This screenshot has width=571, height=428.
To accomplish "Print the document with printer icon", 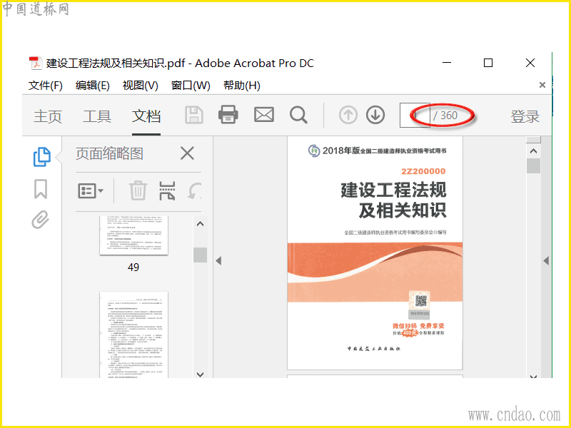I will [x=228, y=115].
